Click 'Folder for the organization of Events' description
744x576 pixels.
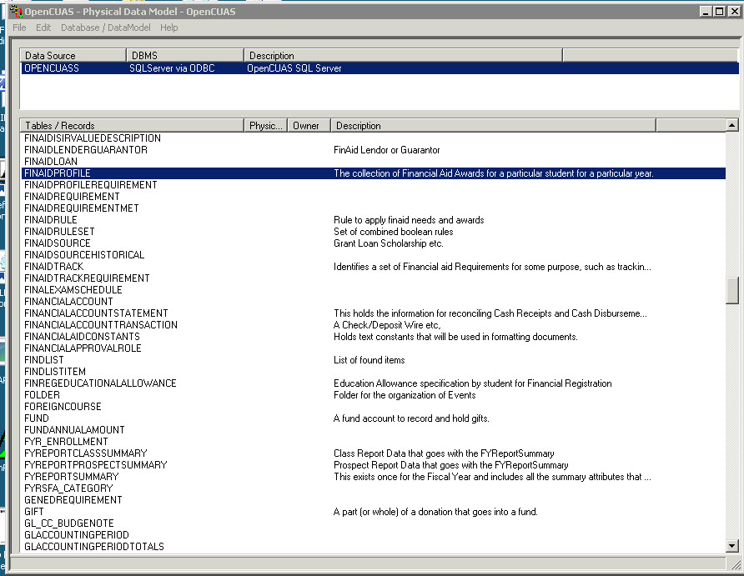tap(405, 395)
